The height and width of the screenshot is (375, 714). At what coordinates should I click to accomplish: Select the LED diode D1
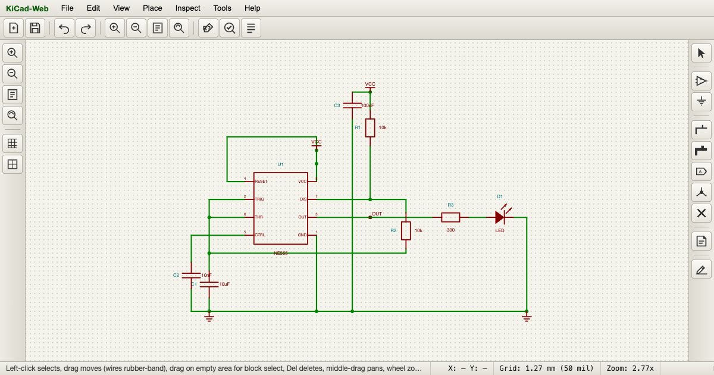pos(500,217)
